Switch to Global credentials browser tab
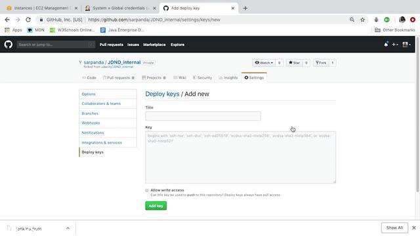Image resolution: width=420 pixels, height=236 pixels. (x=121, y=8)
